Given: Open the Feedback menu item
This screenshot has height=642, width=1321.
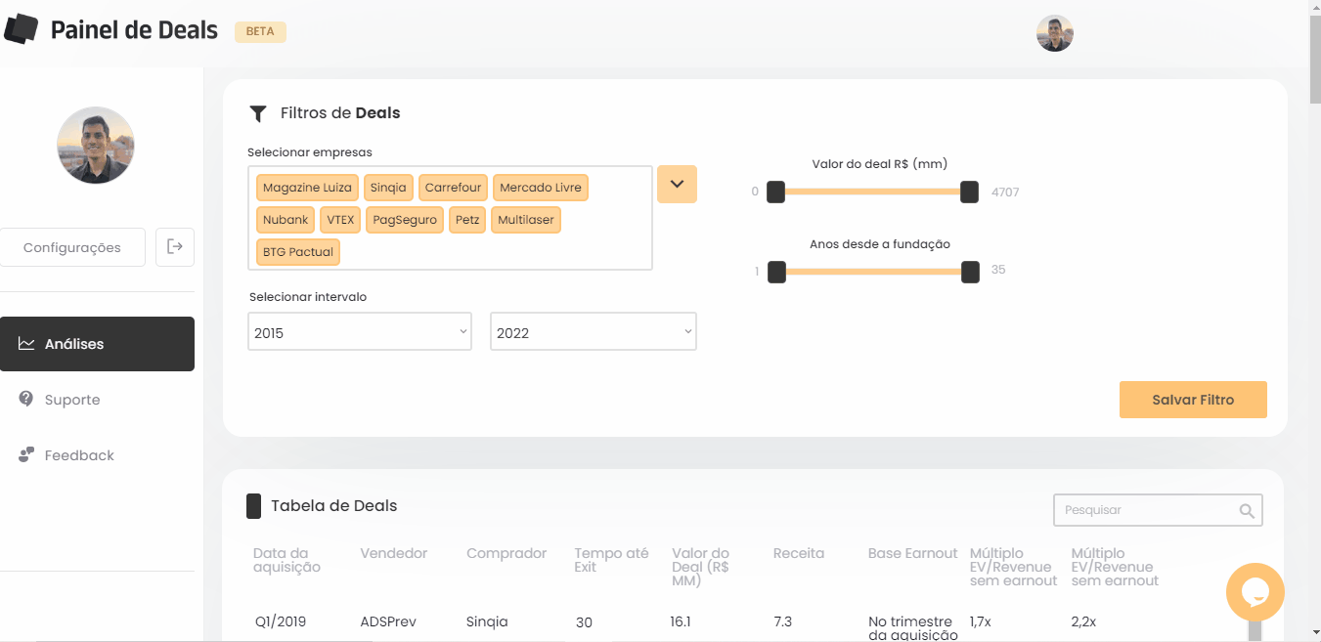Looking at the screenshot, I should [x=79, y=455].
